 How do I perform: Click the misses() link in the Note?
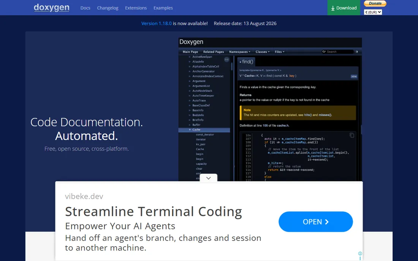[325, 115]
